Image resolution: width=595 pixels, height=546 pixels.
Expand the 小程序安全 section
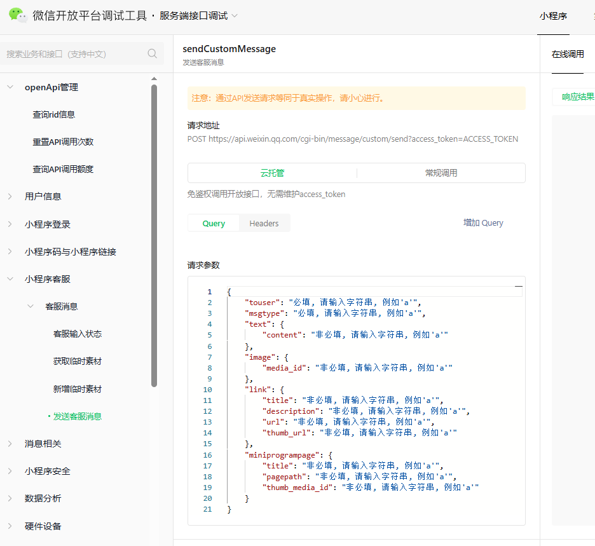pyautogui.click(x=10, y=471)
